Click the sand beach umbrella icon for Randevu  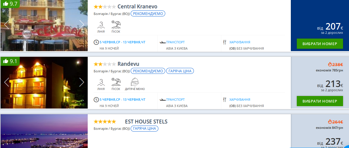click(116, 83)
